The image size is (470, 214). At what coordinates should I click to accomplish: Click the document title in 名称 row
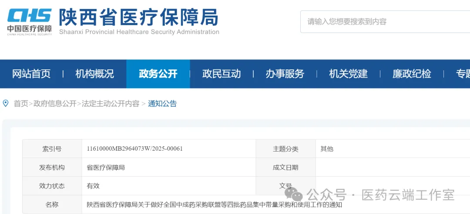click(215, 204)
